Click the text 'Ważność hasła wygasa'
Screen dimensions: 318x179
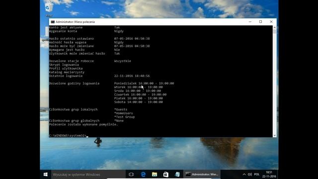[x=68, y=42]
